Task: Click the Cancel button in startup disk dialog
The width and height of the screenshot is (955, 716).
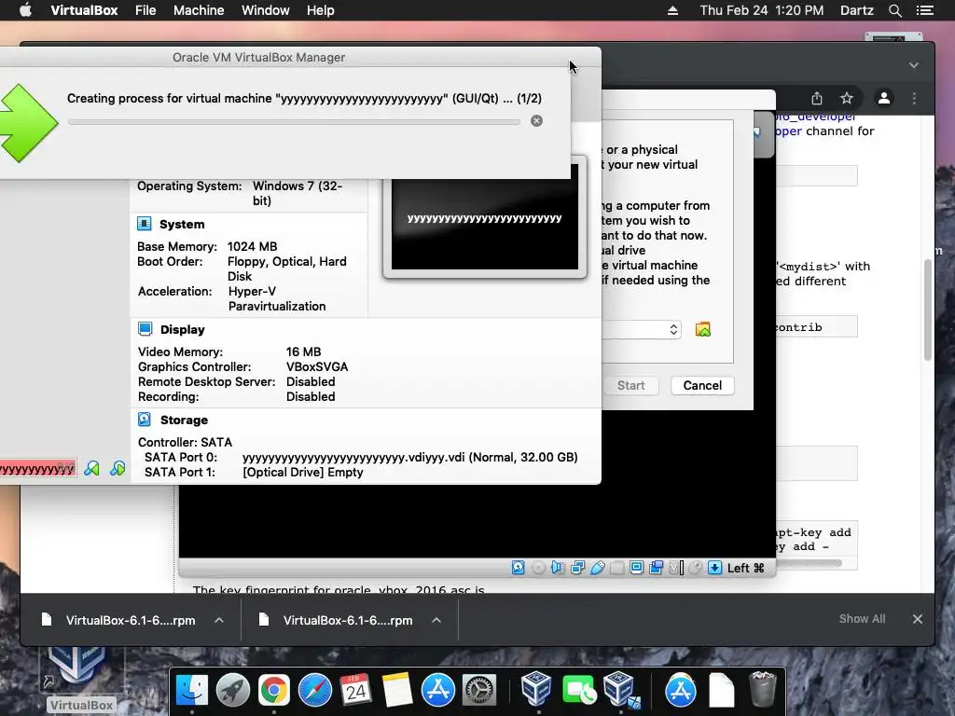Action: coord(702,385)
